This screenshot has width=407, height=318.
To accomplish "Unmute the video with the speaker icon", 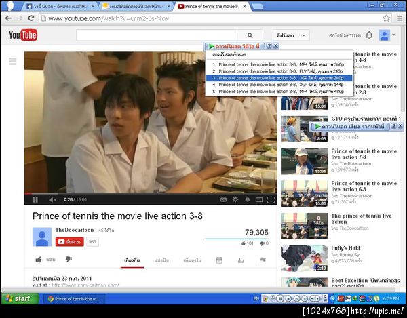I will [x=52, y=200].
